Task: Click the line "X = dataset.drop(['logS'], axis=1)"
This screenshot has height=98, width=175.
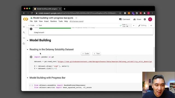Action: (52, 66)
